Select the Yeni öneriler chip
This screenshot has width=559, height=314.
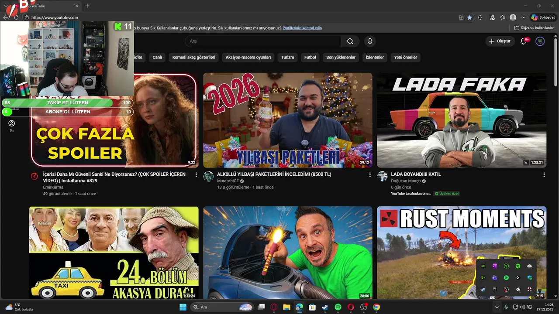[405, 57]
